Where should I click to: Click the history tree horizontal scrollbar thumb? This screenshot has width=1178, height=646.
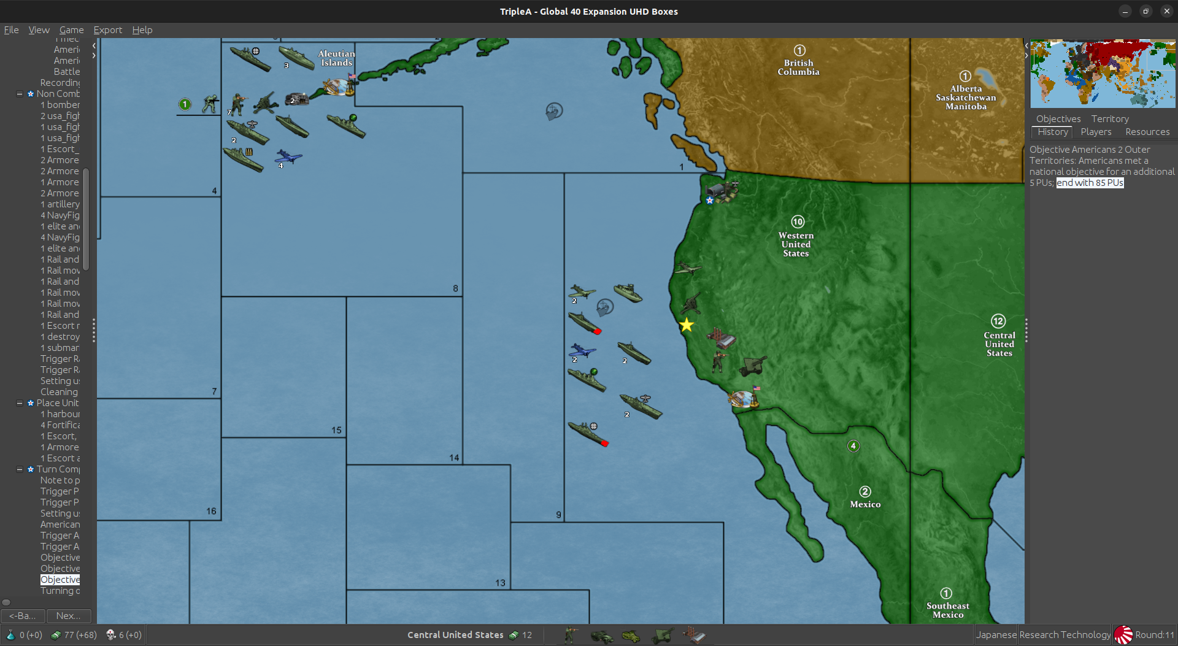6,602
